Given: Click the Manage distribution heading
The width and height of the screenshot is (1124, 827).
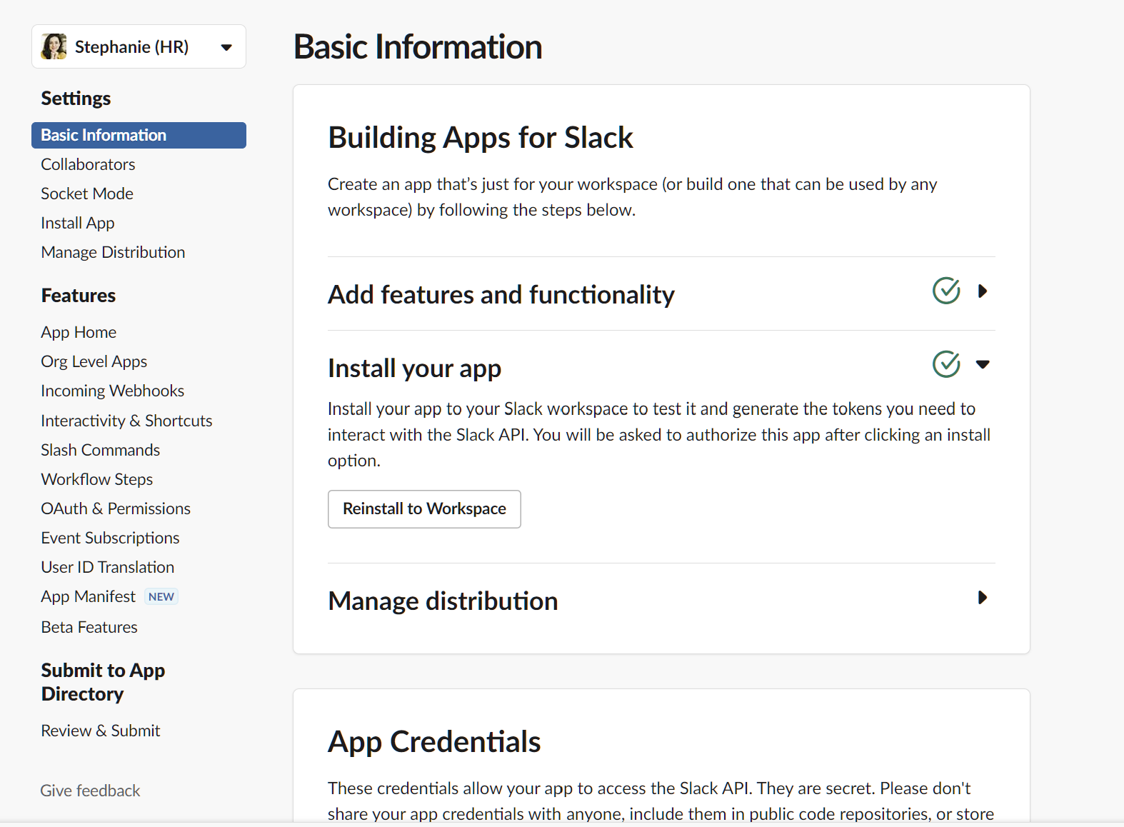Looking at the screenshot, I should [443, 601].
